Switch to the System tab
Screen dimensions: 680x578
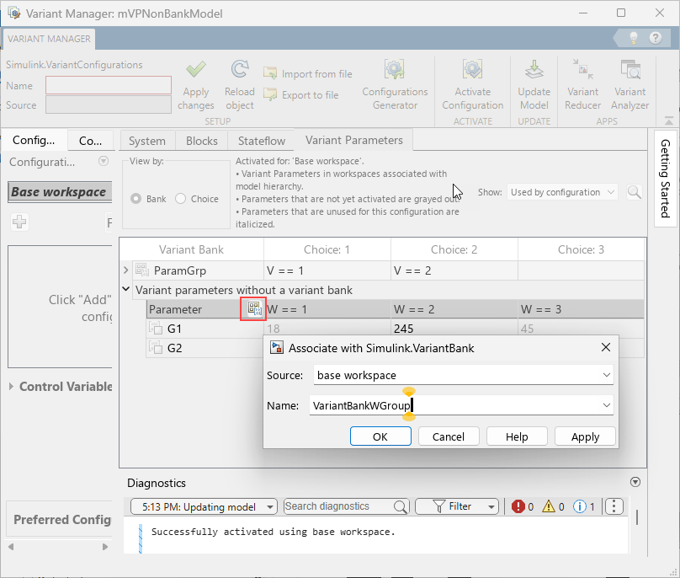[147, 141]
